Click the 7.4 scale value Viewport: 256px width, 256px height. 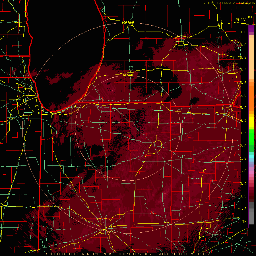pos(243,70)
